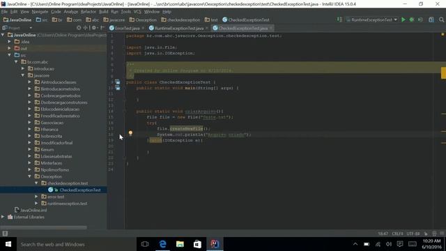The height and width of the screenshot is (251, 446).
Task: Click Search the web and Windows box
Action: (x=76, y=244)
